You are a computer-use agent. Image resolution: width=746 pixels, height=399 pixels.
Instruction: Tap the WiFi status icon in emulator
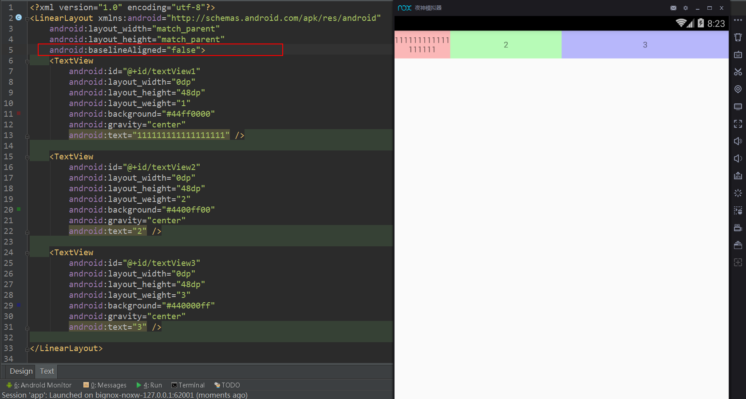(x=681, y=23)
